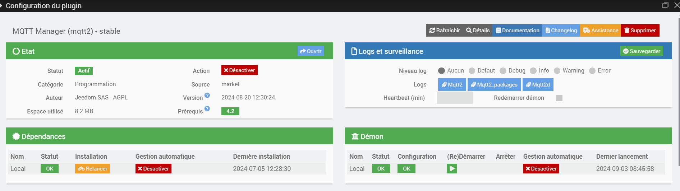View the plugin Changelog

561,31
